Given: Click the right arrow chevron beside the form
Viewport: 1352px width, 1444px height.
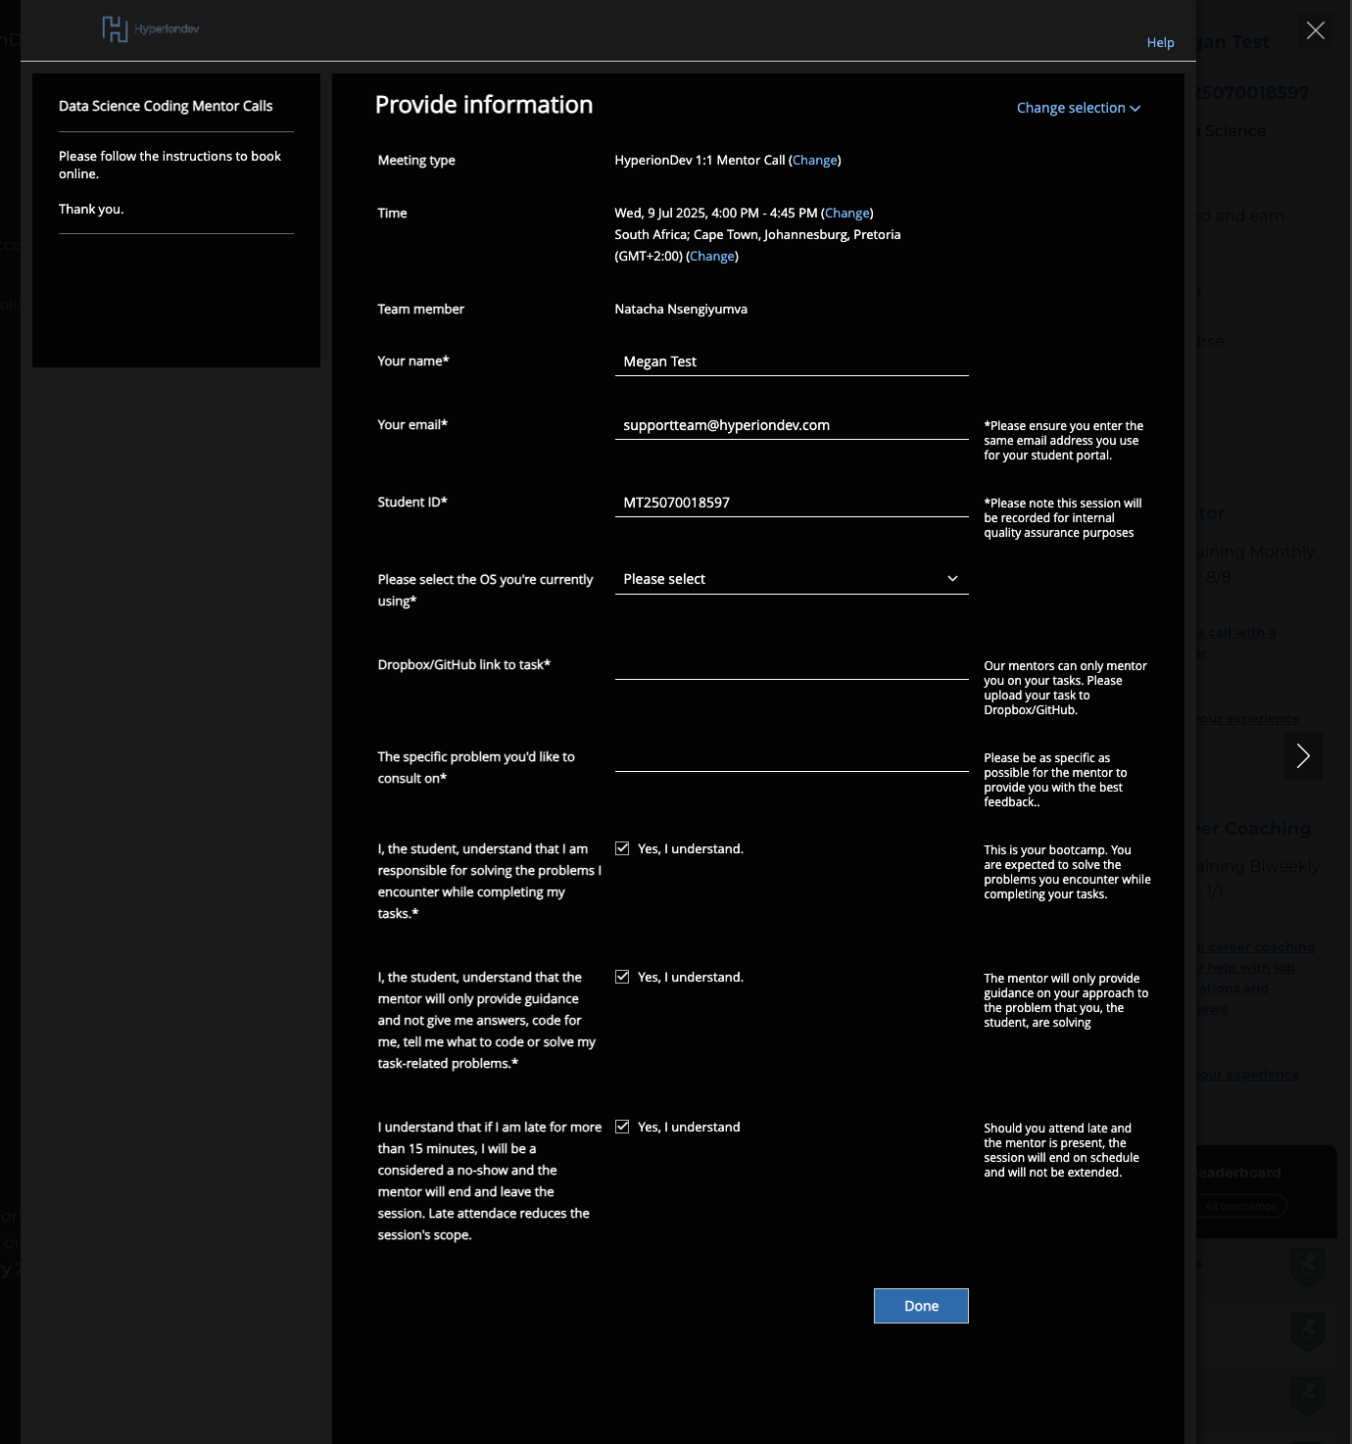Looking at the screenshot, I should [1302, 756].
